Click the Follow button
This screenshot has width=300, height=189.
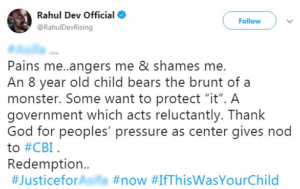point(249,20)
